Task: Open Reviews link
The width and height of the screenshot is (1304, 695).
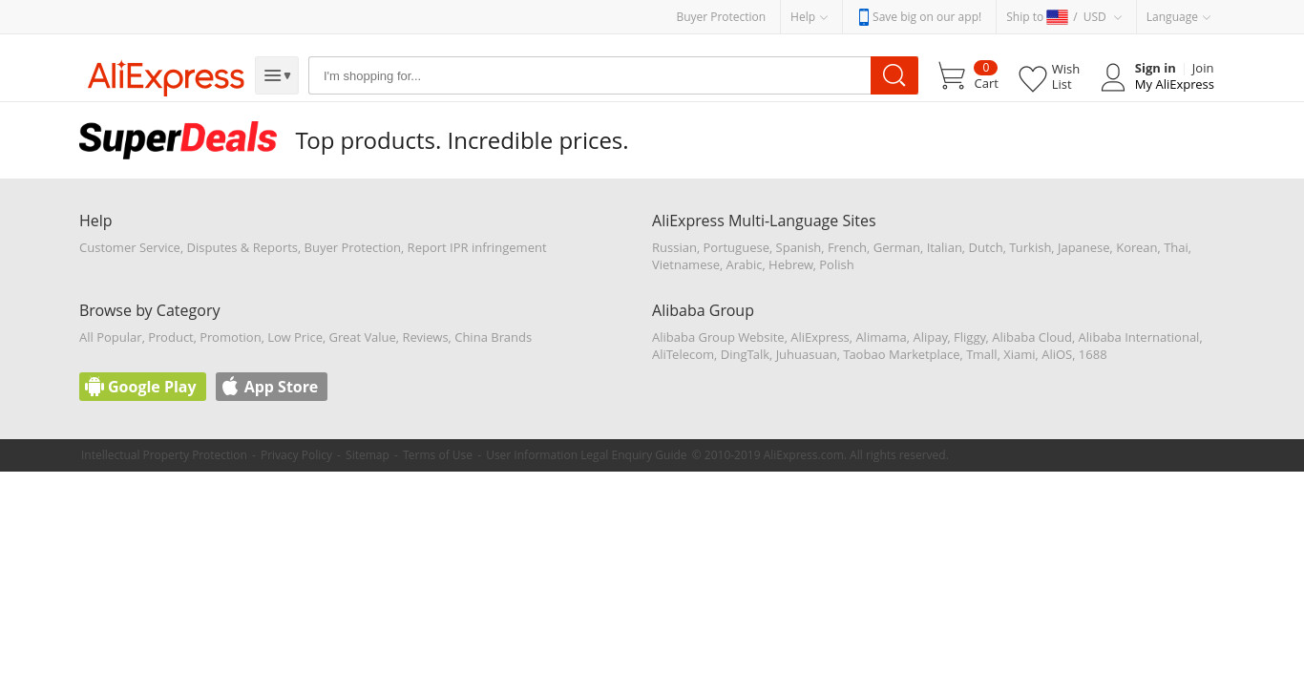Action: point(425,337)
